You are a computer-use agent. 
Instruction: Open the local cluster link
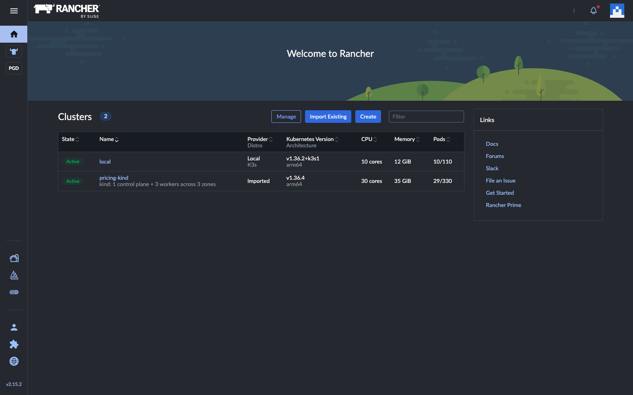point(105,162)
